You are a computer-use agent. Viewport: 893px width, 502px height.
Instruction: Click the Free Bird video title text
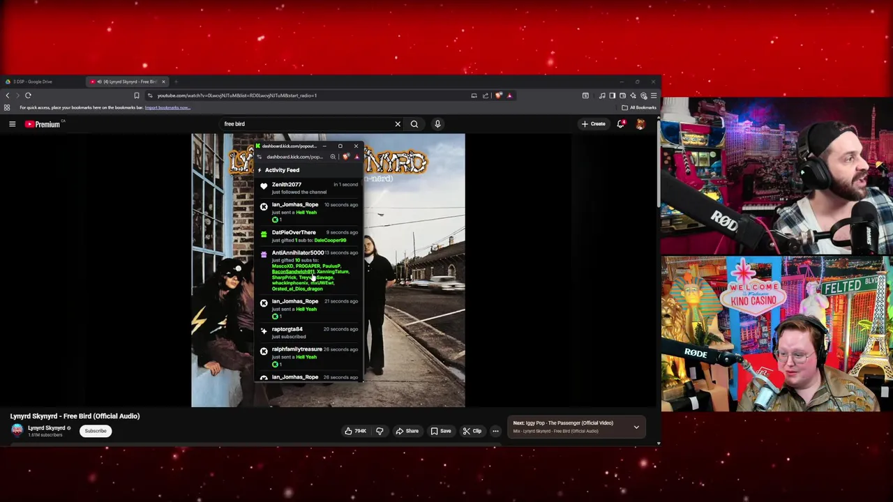(75, 416)
